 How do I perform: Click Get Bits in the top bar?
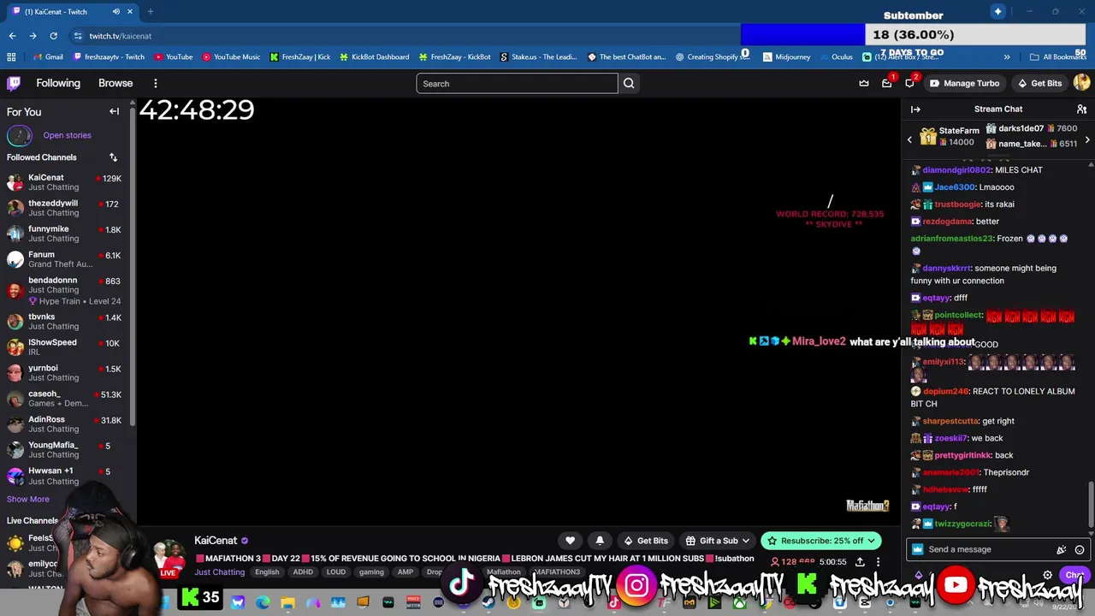[1039, 83]
